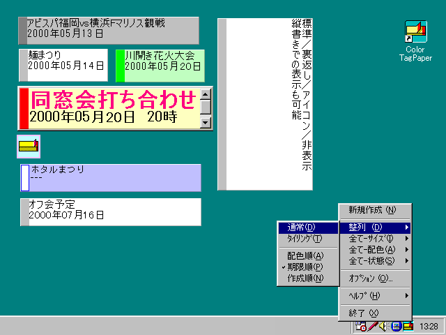
Task: Click the 2000年05月14日 date text
Action: pyautogui.click(x=66, y=66)
